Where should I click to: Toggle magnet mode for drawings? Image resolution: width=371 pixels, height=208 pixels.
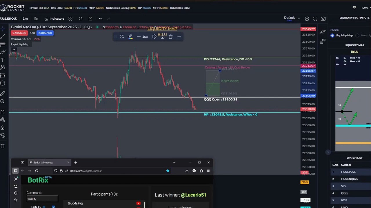point(3,112)
